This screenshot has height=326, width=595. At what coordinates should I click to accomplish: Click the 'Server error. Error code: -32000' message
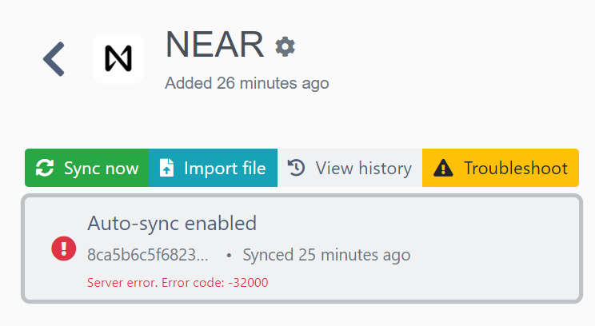pos(178,282)
